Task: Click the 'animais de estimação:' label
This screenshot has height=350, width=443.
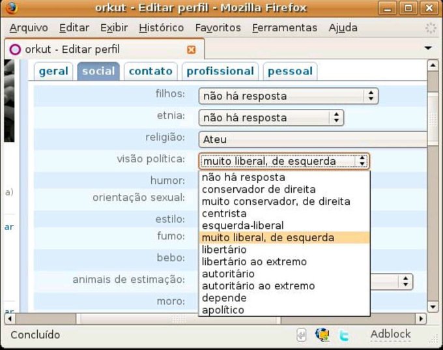Action: point(129,280)
